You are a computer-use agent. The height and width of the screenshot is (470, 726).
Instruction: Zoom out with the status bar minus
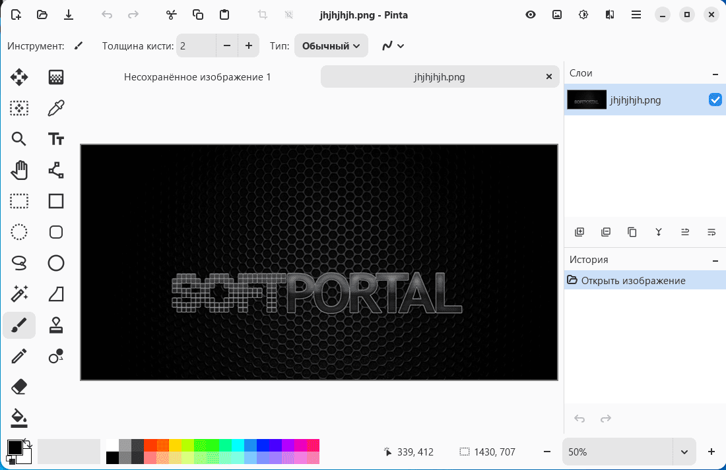click(547, 452)
